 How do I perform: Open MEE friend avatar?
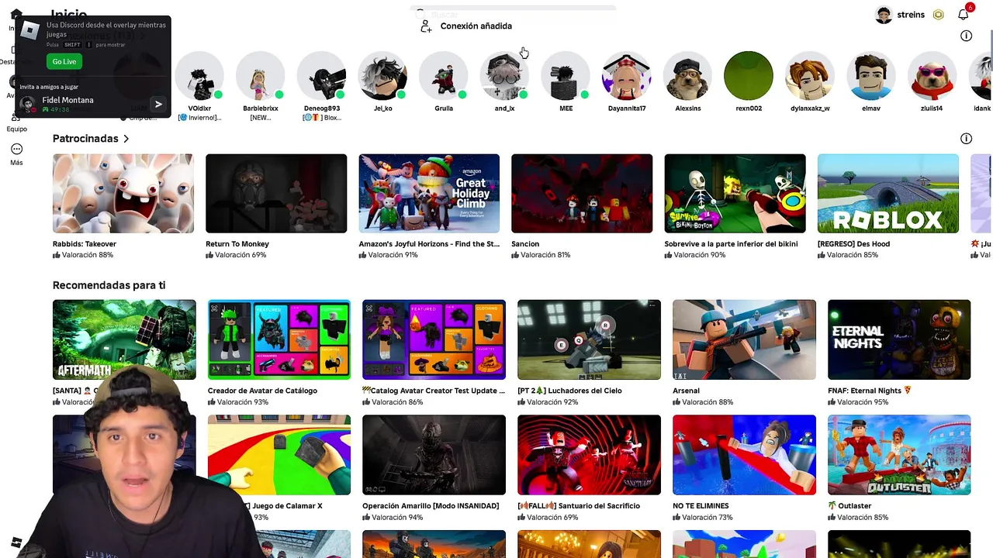(566, 76)
